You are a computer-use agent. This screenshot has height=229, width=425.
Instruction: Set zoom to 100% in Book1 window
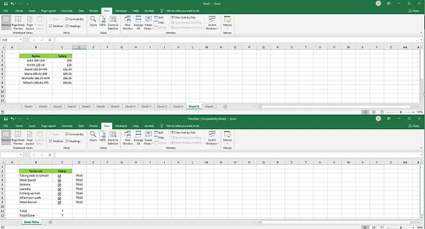[103, 21]
